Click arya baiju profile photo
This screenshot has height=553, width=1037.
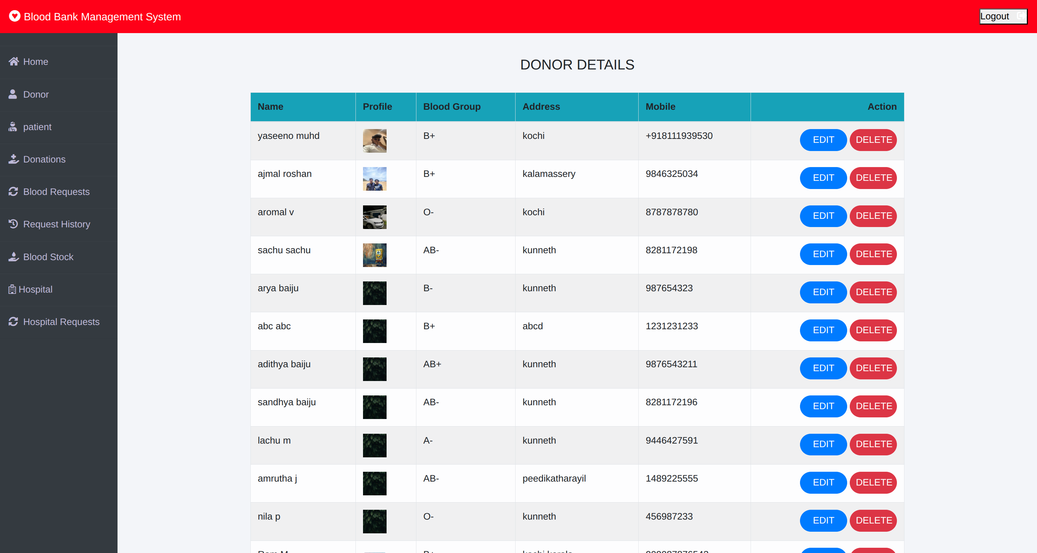(374, 293)
